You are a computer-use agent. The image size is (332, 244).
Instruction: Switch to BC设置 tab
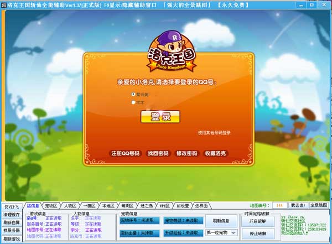pos(183,206)
